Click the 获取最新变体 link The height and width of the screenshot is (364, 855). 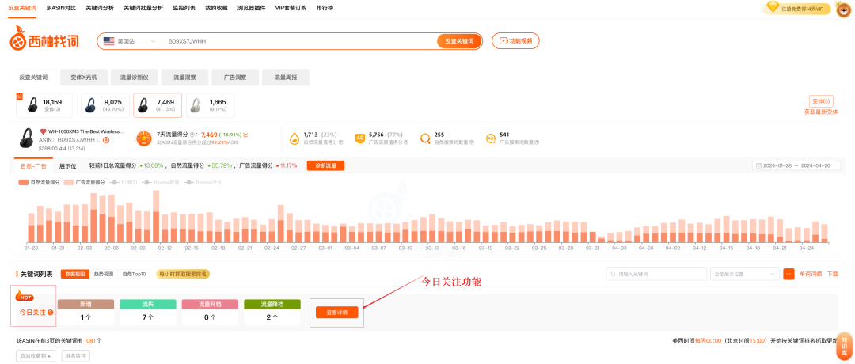click(821, 112)
